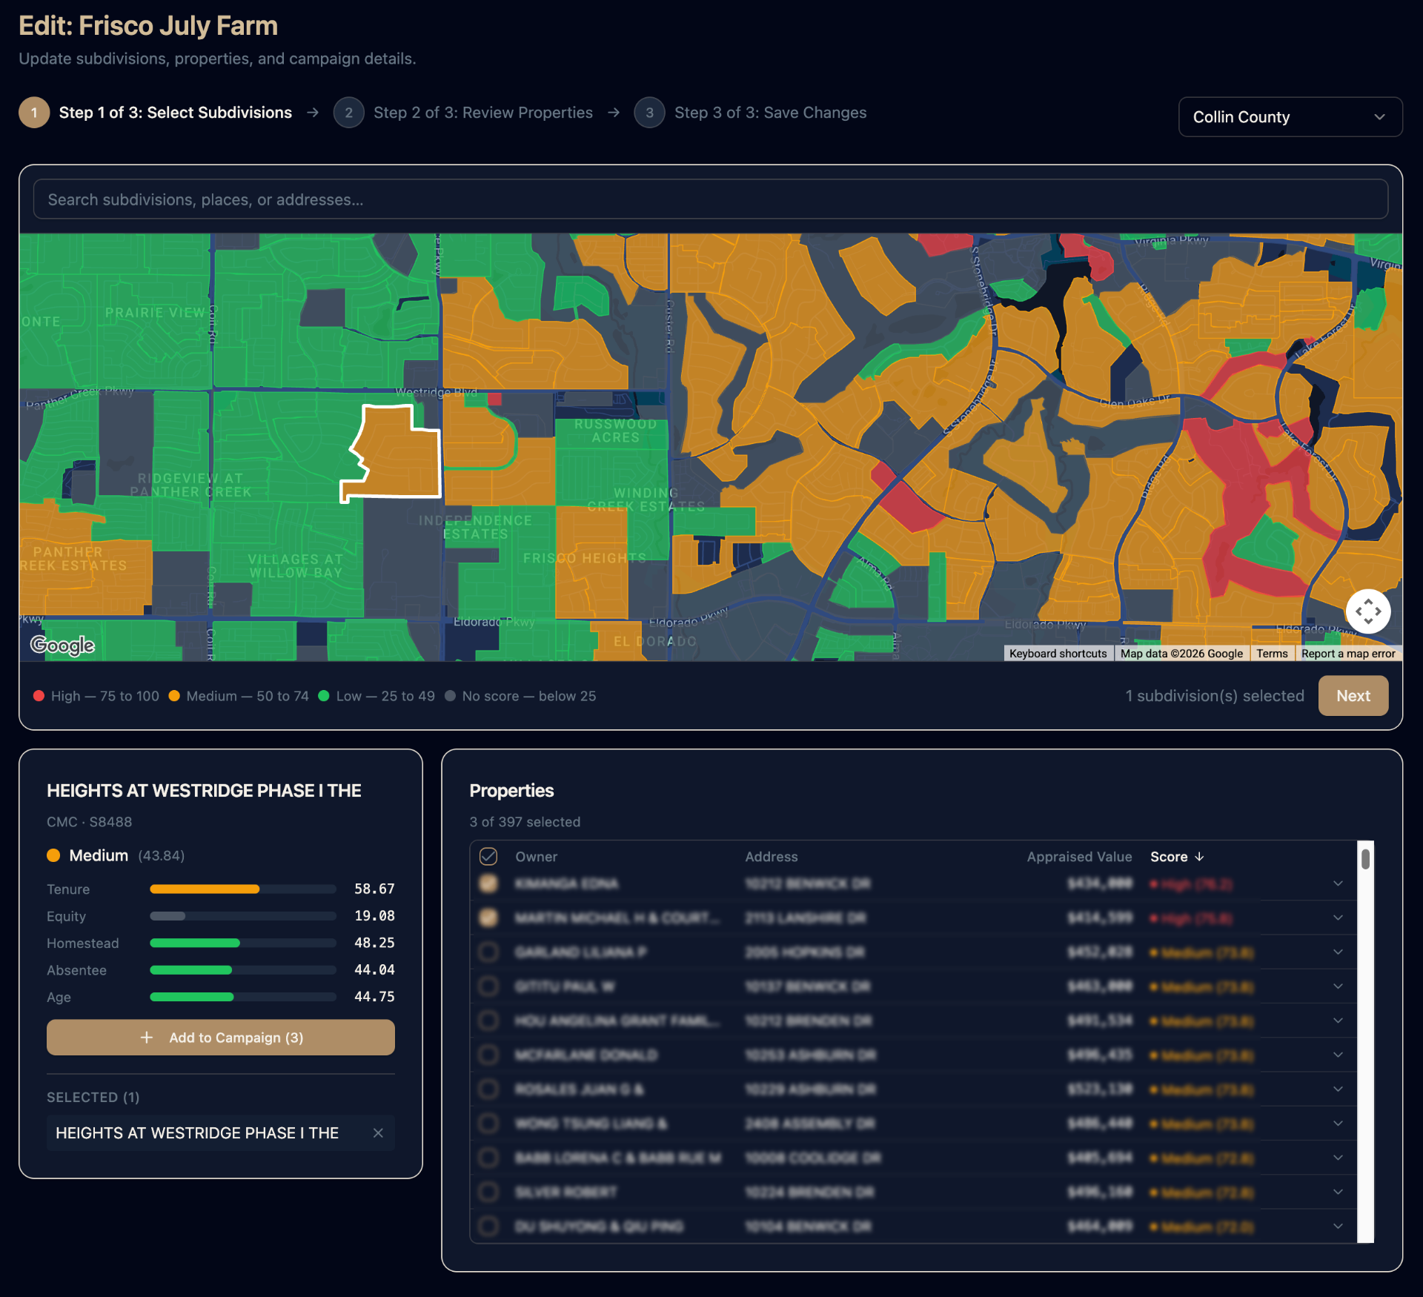The width and height of the screenshot is (1423, 1297).
Task: Click the '2113 LANSHIRE DR' address cell
Action: point(805,918)
